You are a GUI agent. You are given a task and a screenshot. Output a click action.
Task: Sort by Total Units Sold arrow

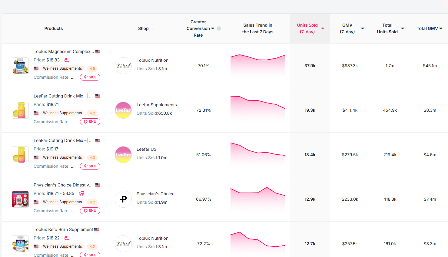pos(403,28)
